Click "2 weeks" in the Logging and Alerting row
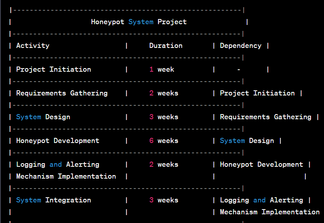The width and height of the screenshot is (324, 223). [x=164, y=164]
